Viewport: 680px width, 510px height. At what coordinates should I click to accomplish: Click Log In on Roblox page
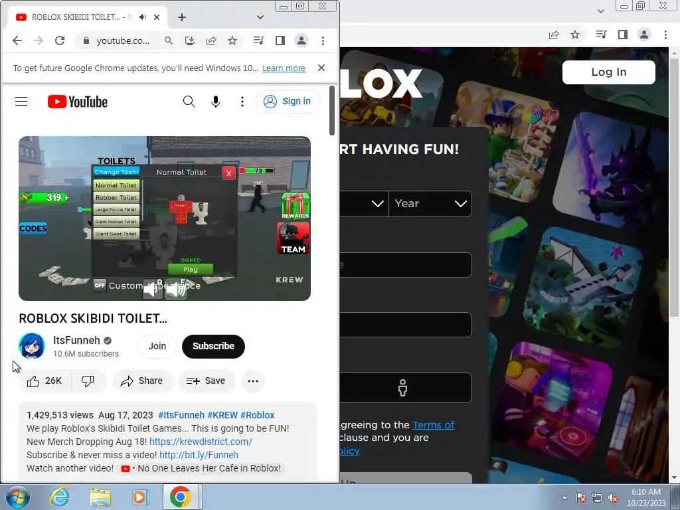[609, 72]
